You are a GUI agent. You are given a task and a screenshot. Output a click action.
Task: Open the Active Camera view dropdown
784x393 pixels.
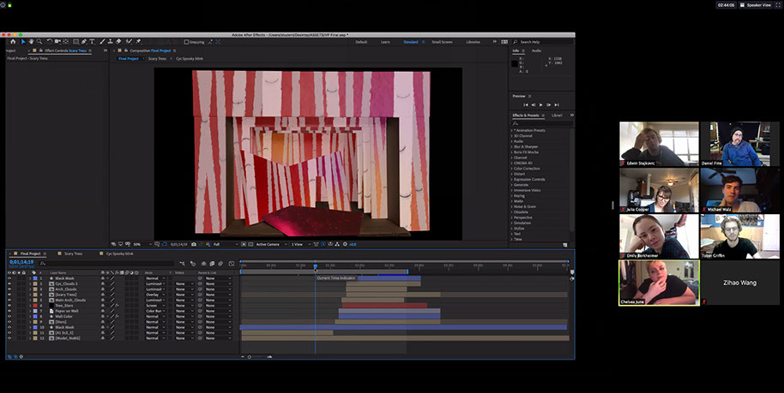(270, 244)
